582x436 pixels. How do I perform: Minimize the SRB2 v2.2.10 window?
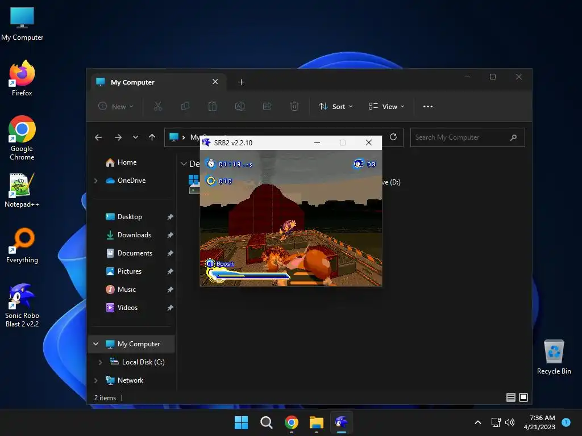point(317,142)
